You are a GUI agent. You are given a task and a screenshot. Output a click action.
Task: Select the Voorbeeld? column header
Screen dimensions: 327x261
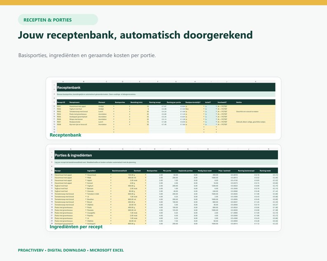pyautogui.click(x=222, y=102)
